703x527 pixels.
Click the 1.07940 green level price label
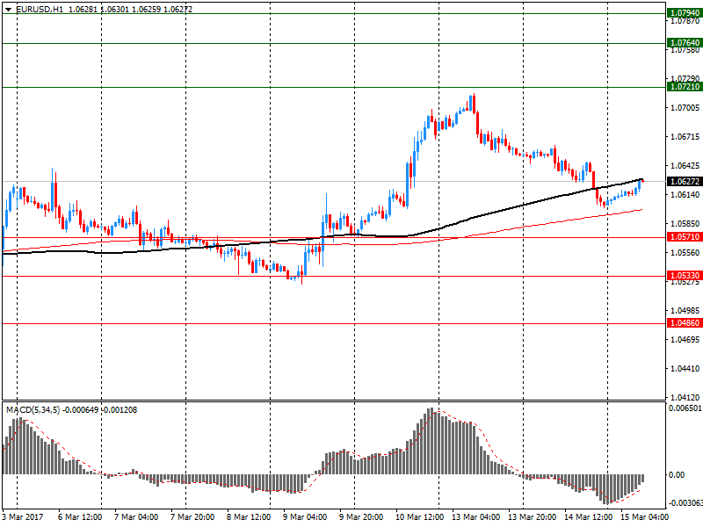click(x=685, y=13)
